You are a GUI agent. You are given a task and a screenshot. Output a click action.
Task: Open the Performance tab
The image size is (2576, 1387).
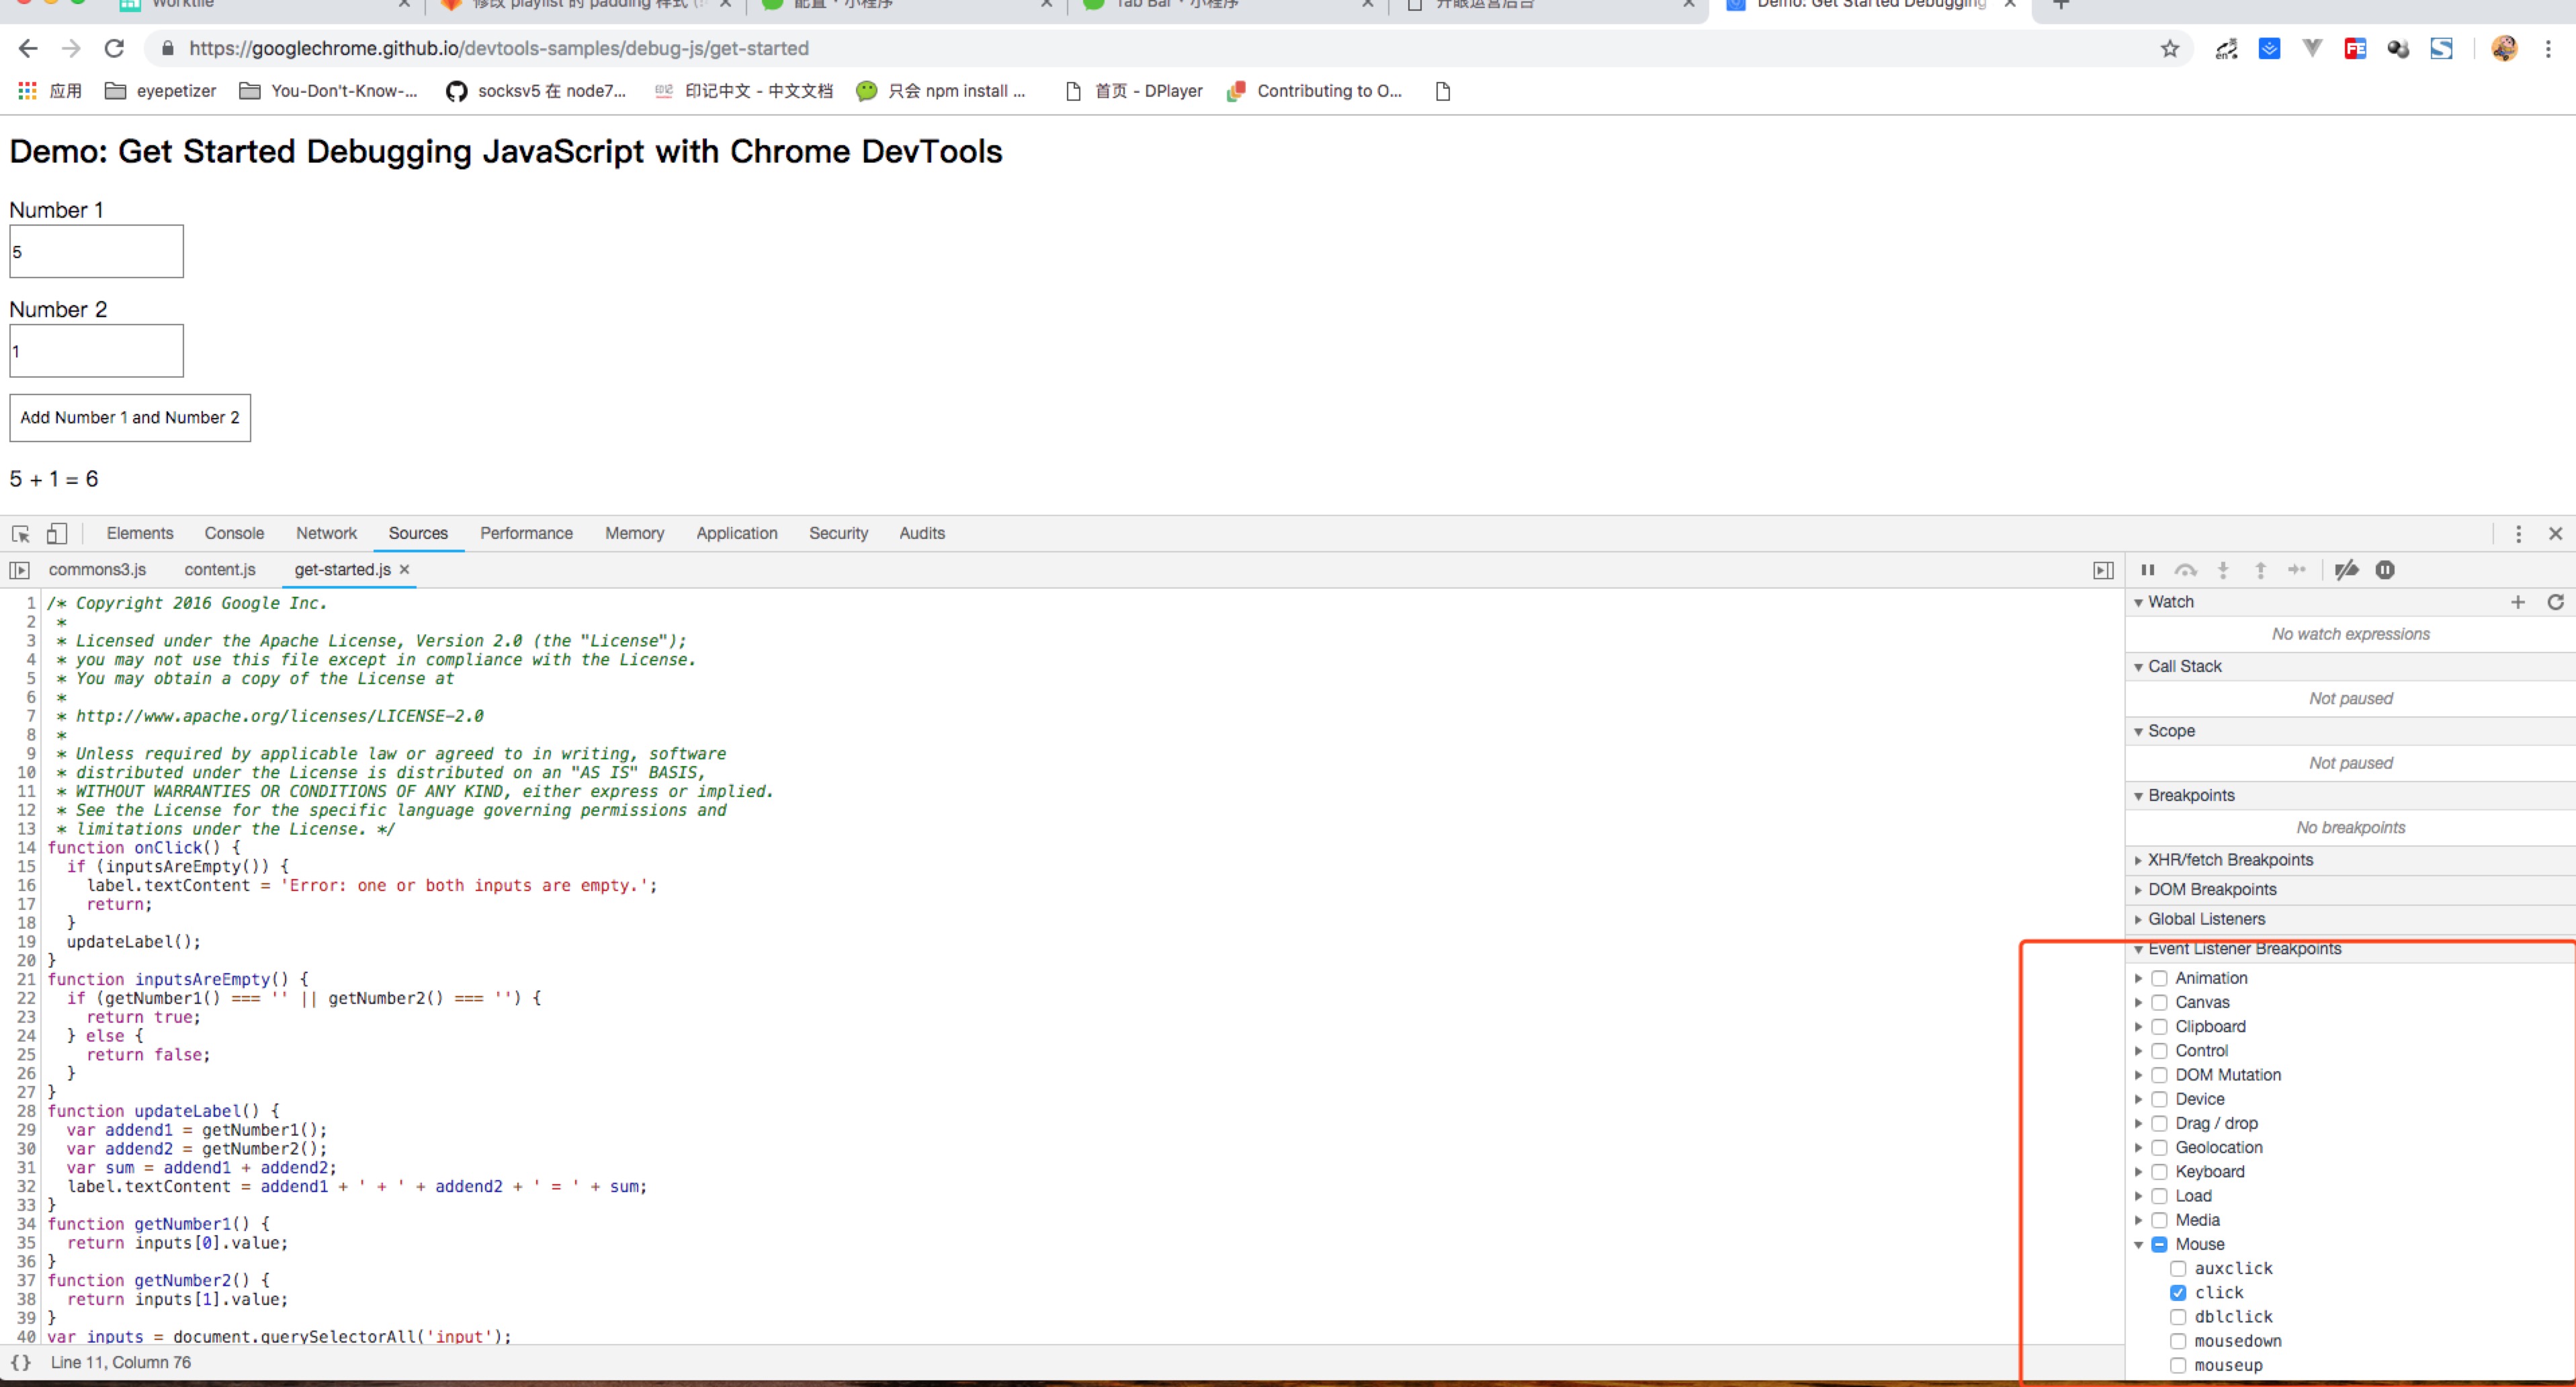526,534
